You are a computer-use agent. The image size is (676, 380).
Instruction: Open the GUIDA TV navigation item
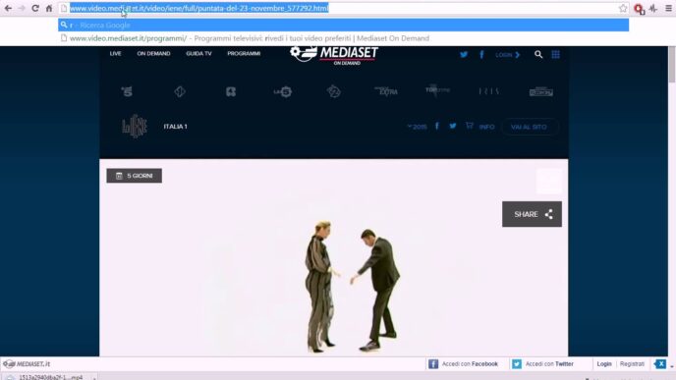198,53
